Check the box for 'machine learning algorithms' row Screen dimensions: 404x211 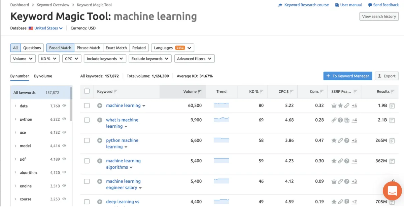[87, 161]
